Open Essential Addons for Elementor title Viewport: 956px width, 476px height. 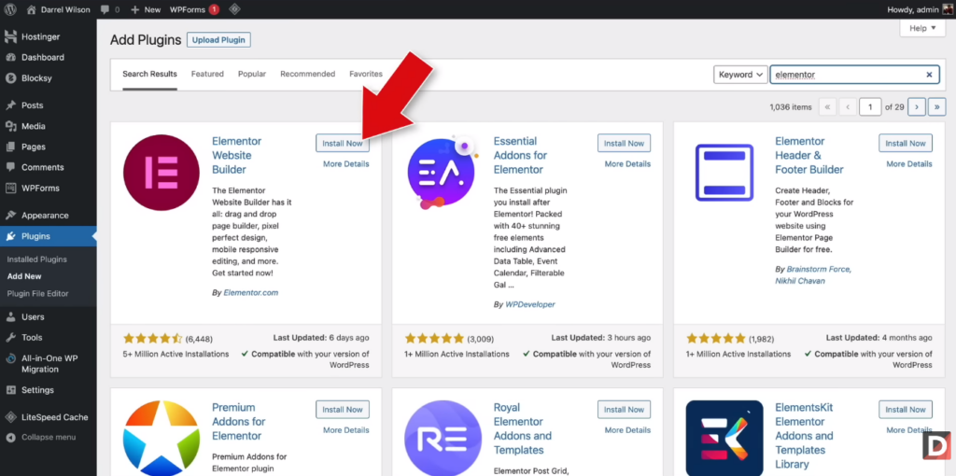[520, 156]
